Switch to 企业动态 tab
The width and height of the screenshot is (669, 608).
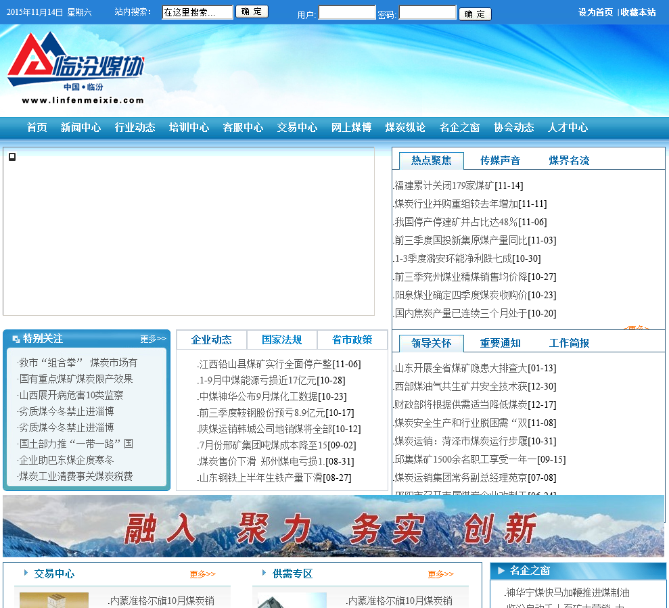pyautogui.click(x=212, y=340)
